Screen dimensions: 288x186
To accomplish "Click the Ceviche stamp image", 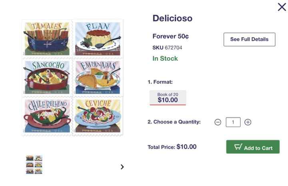I will [x=97, y=116].
